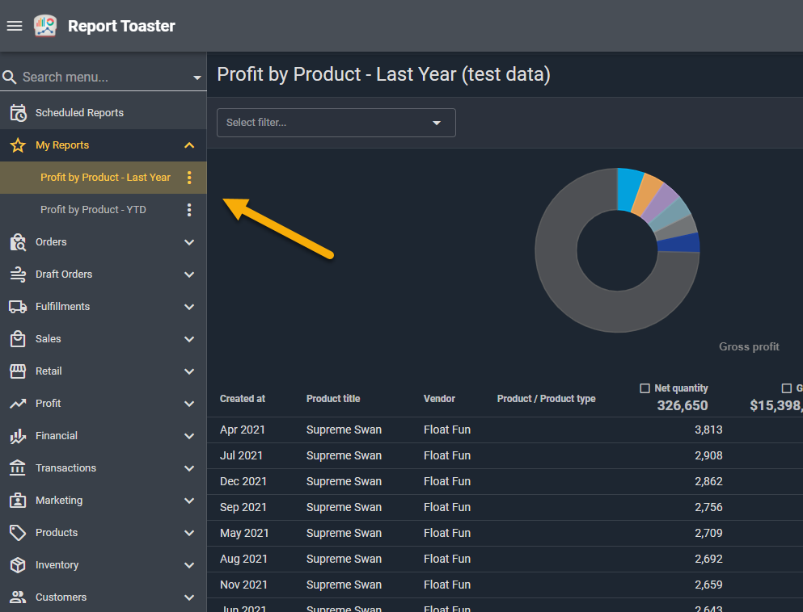Click the Inventory box icon

tap(18, 565)
